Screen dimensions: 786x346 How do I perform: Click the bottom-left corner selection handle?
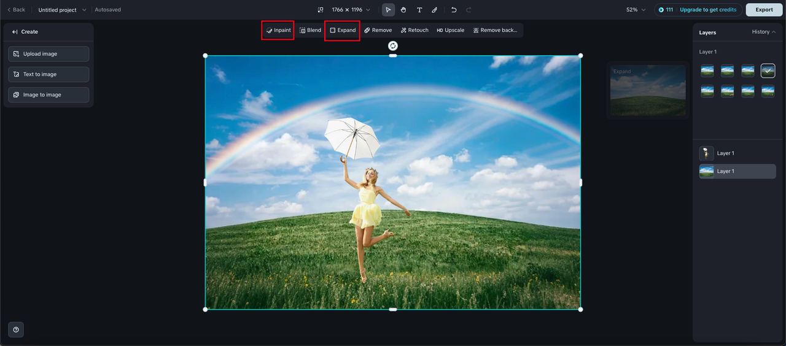click(x=205, y=309)
